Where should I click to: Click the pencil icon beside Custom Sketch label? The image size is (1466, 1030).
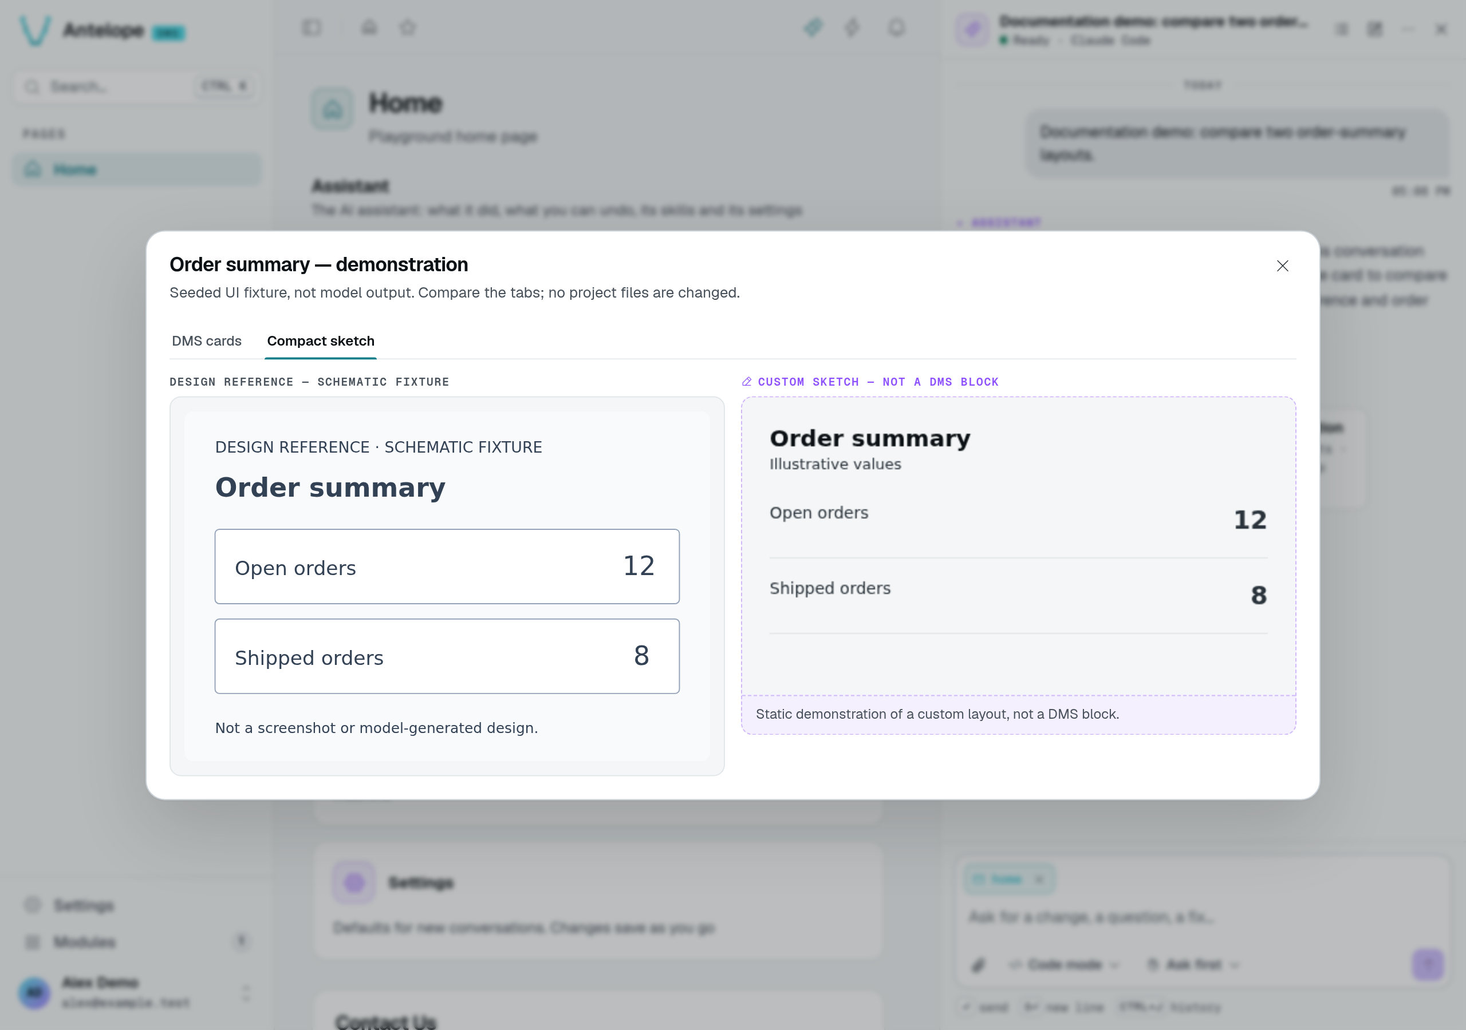(746, 382)
